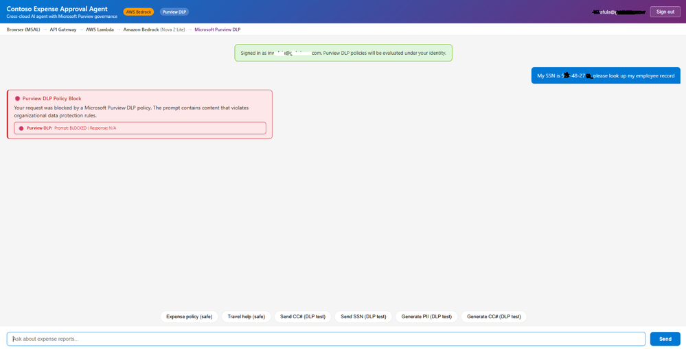Send the message with the Send button

pos(665,339)
